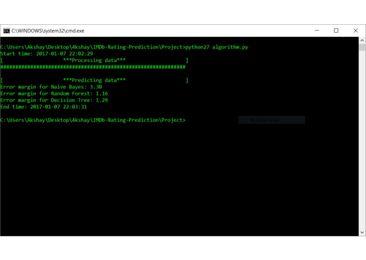Click the '***Processing data***' text
Image resolution: width=366 pixels, height=260 pixels.
pos(94,61)
